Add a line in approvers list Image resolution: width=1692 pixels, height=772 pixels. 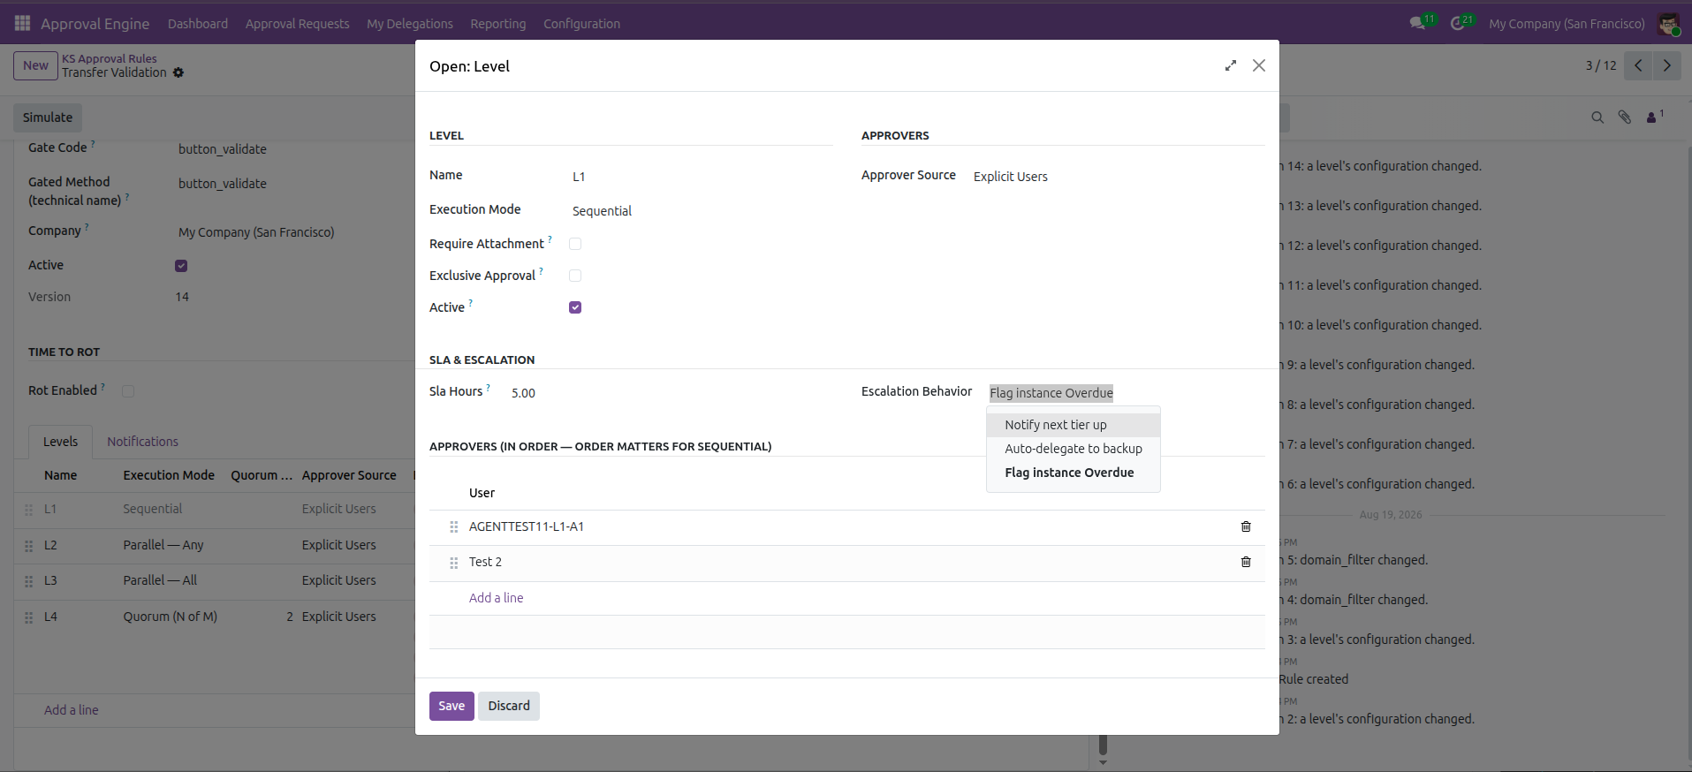coord(496,598)
